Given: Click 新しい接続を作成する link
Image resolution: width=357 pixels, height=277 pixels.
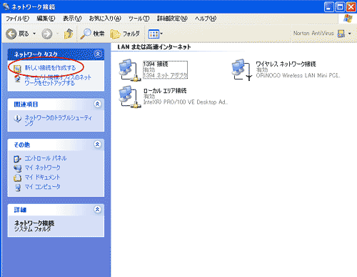Looking at the screenshot, I should (50, 68).
